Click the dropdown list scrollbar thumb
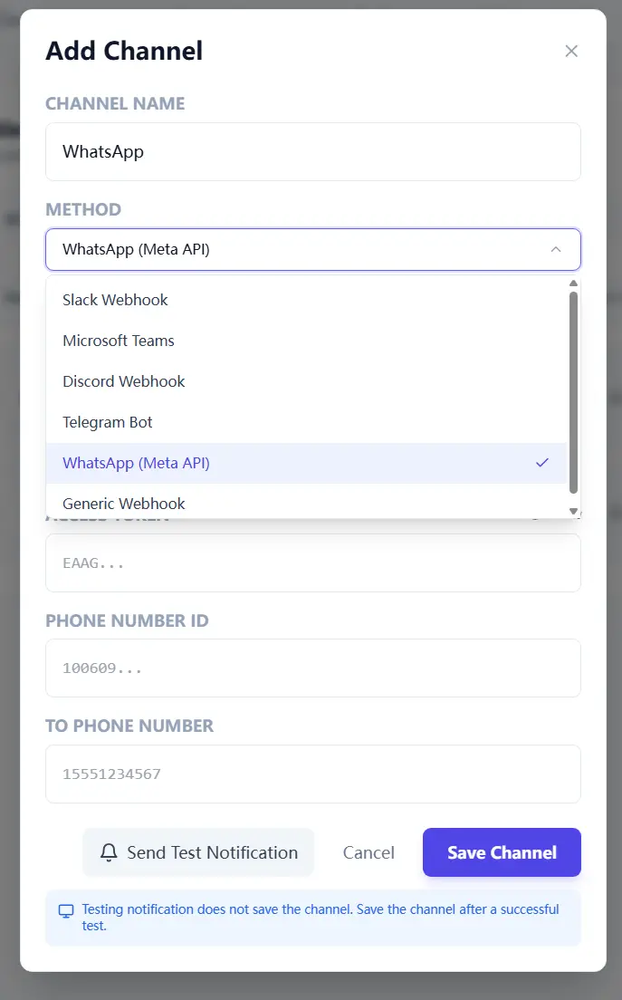622x1000 pixels. point(574,392)
